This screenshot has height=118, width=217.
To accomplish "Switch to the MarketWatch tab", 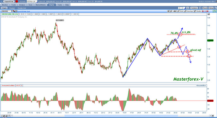I will (41, 5).
